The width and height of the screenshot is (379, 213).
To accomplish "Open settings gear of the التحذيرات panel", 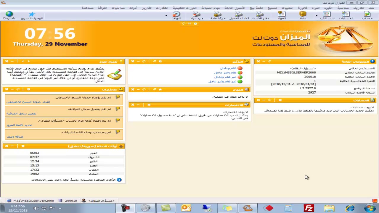I will (x=28, y=89).
